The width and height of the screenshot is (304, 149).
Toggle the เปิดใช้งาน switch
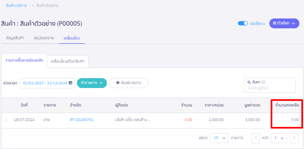pyautogui.click(x=243, y=23)
